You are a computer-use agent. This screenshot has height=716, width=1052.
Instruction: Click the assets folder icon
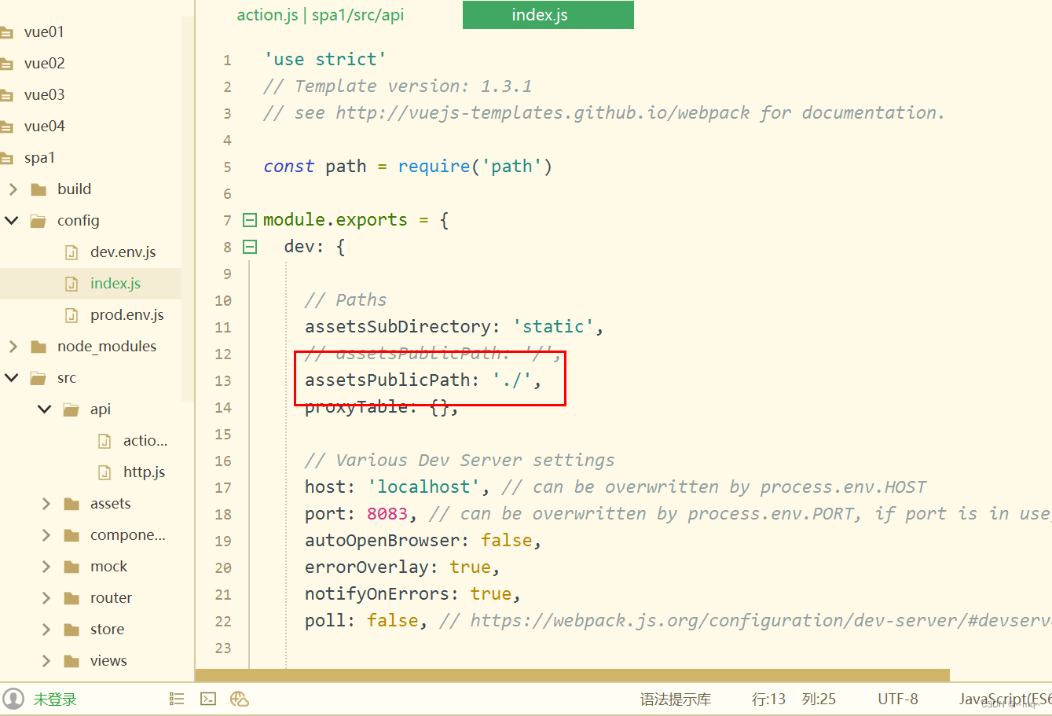(71, 504)
